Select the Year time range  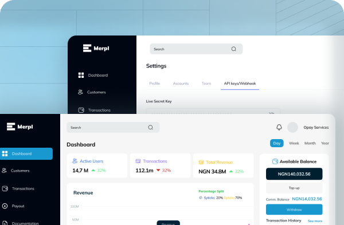click(x=325, y=143)
